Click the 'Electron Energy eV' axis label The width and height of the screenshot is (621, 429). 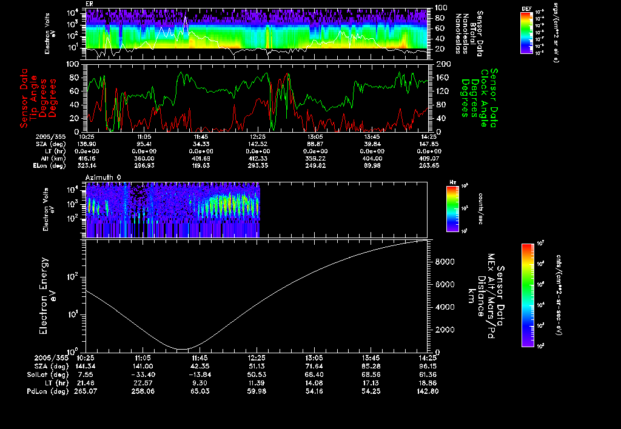47,296
